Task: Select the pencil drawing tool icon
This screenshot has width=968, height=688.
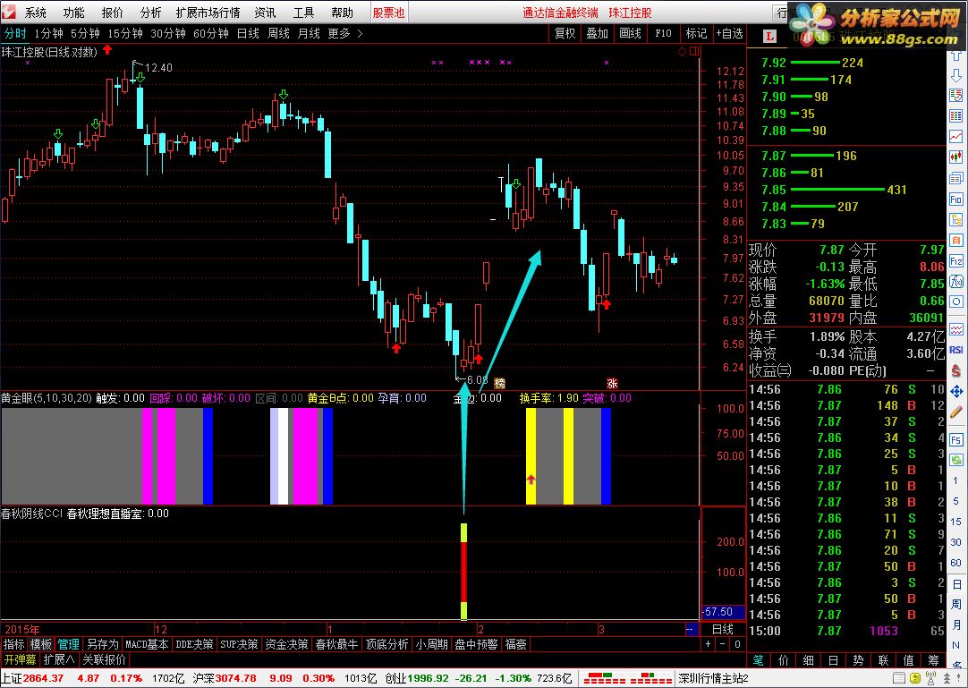Action: point(955,412)
